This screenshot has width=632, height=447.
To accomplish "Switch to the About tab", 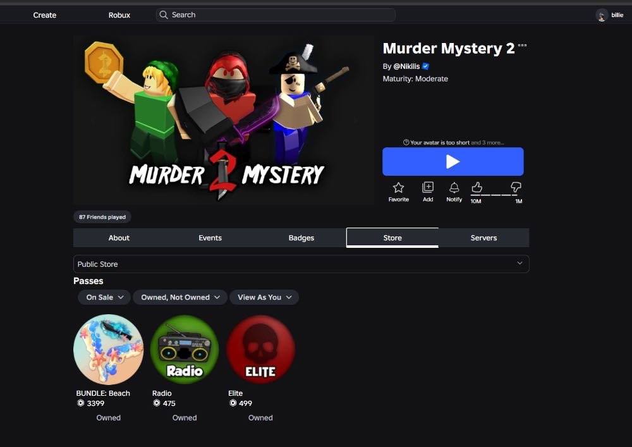I will (x=119, y=238).
